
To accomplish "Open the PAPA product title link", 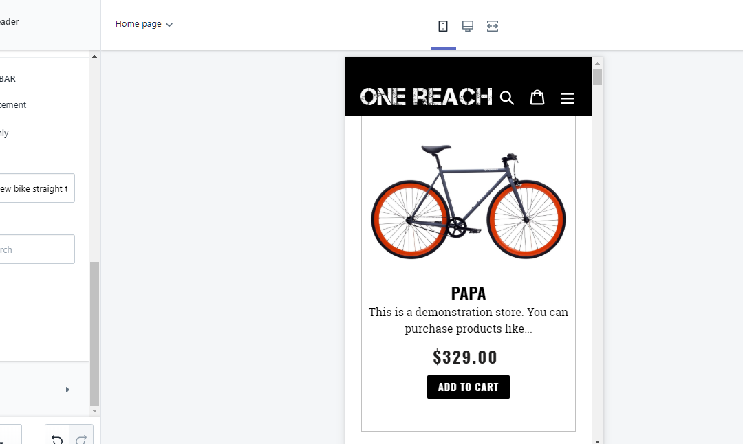I will 469,293.
